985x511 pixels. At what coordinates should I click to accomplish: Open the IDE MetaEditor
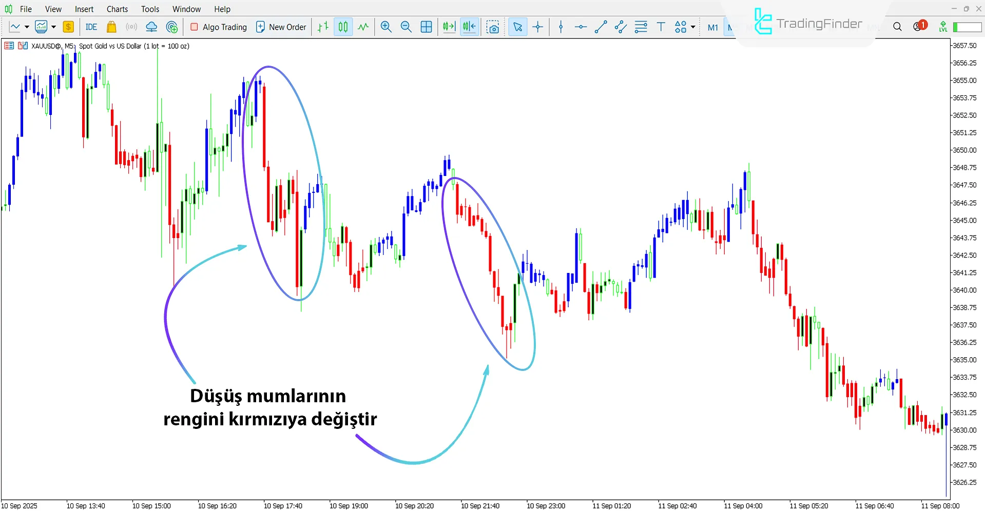coord(91,27)
